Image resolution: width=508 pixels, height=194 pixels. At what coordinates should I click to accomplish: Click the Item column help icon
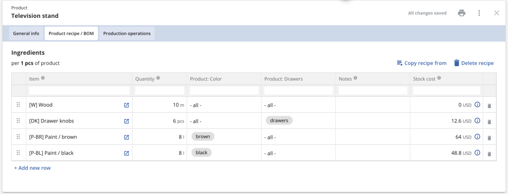[x=43, y=78]
